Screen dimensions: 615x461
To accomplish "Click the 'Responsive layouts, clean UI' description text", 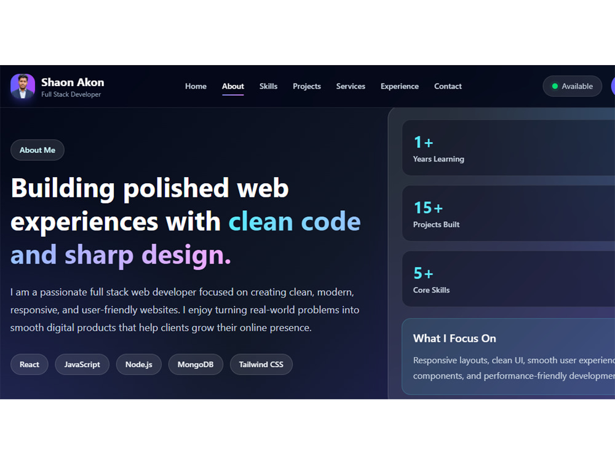I will coord(514,368).
